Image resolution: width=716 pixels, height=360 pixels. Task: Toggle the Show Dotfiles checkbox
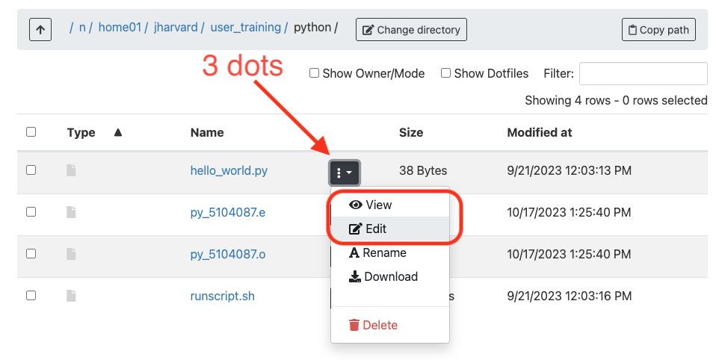445,73
